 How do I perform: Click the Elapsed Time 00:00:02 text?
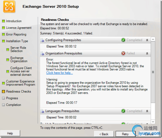tap(61, 117)
